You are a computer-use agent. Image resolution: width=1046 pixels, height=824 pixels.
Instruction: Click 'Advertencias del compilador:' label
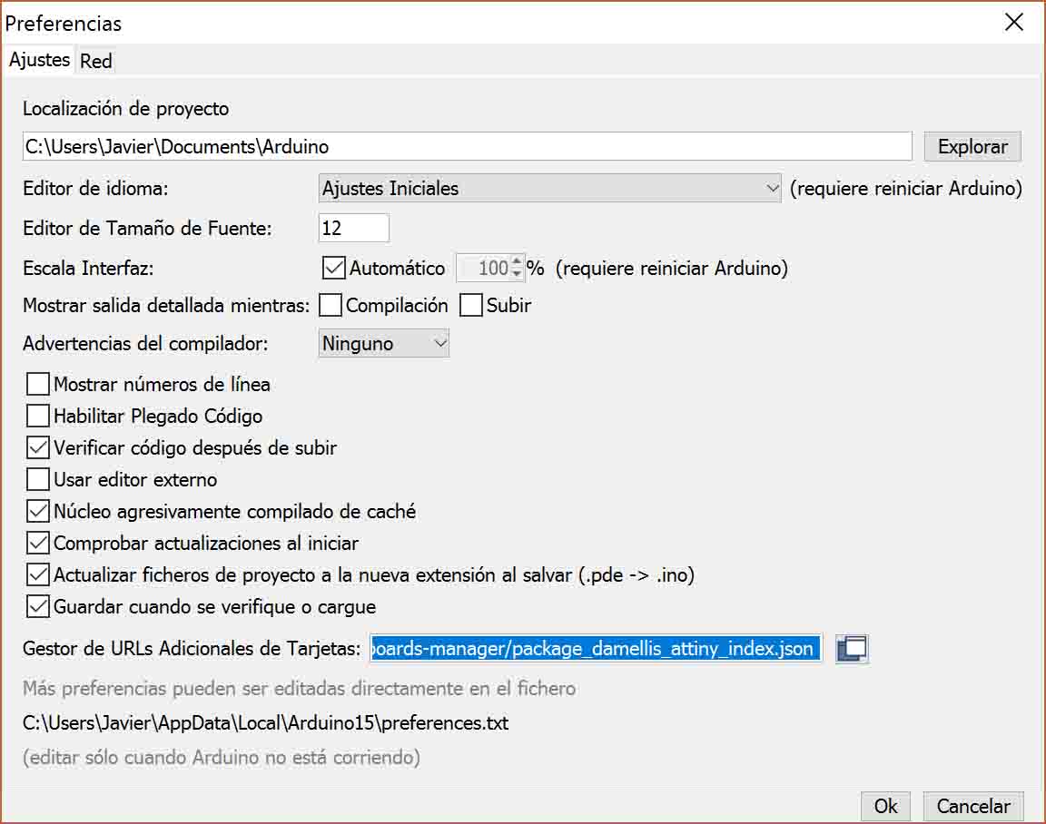pos(145,344)
